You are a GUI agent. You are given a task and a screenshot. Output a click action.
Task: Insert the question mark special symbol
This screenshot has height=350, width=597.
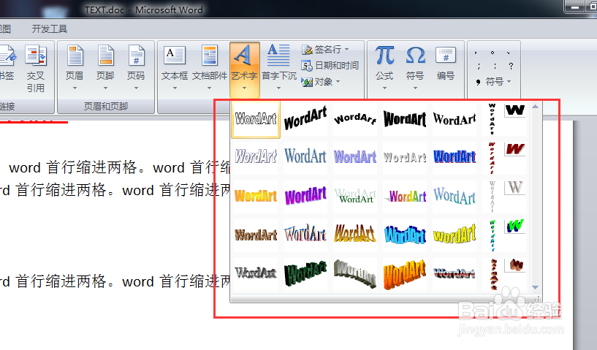point(511,66)
